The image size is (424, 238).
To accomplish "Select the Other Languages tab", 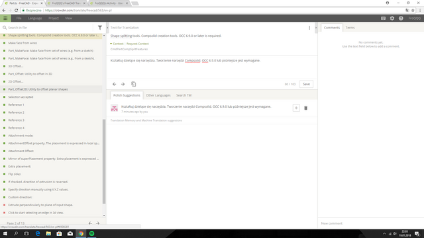I will [x=158, y=95].
